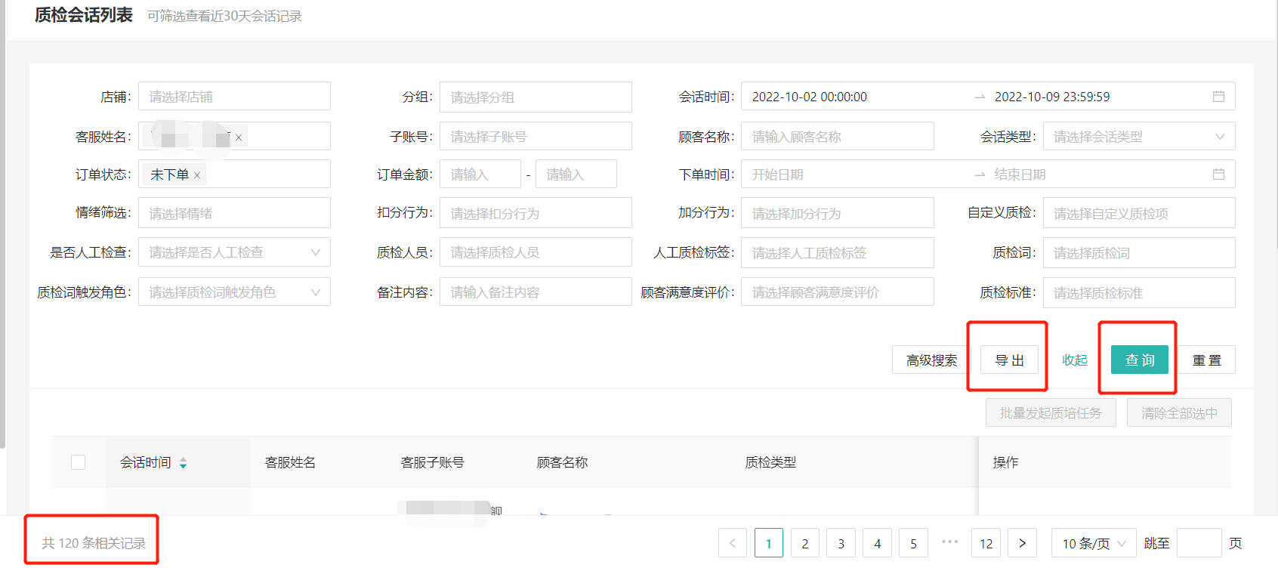Click the 质检类型 column header

click(x=770, y=462)
